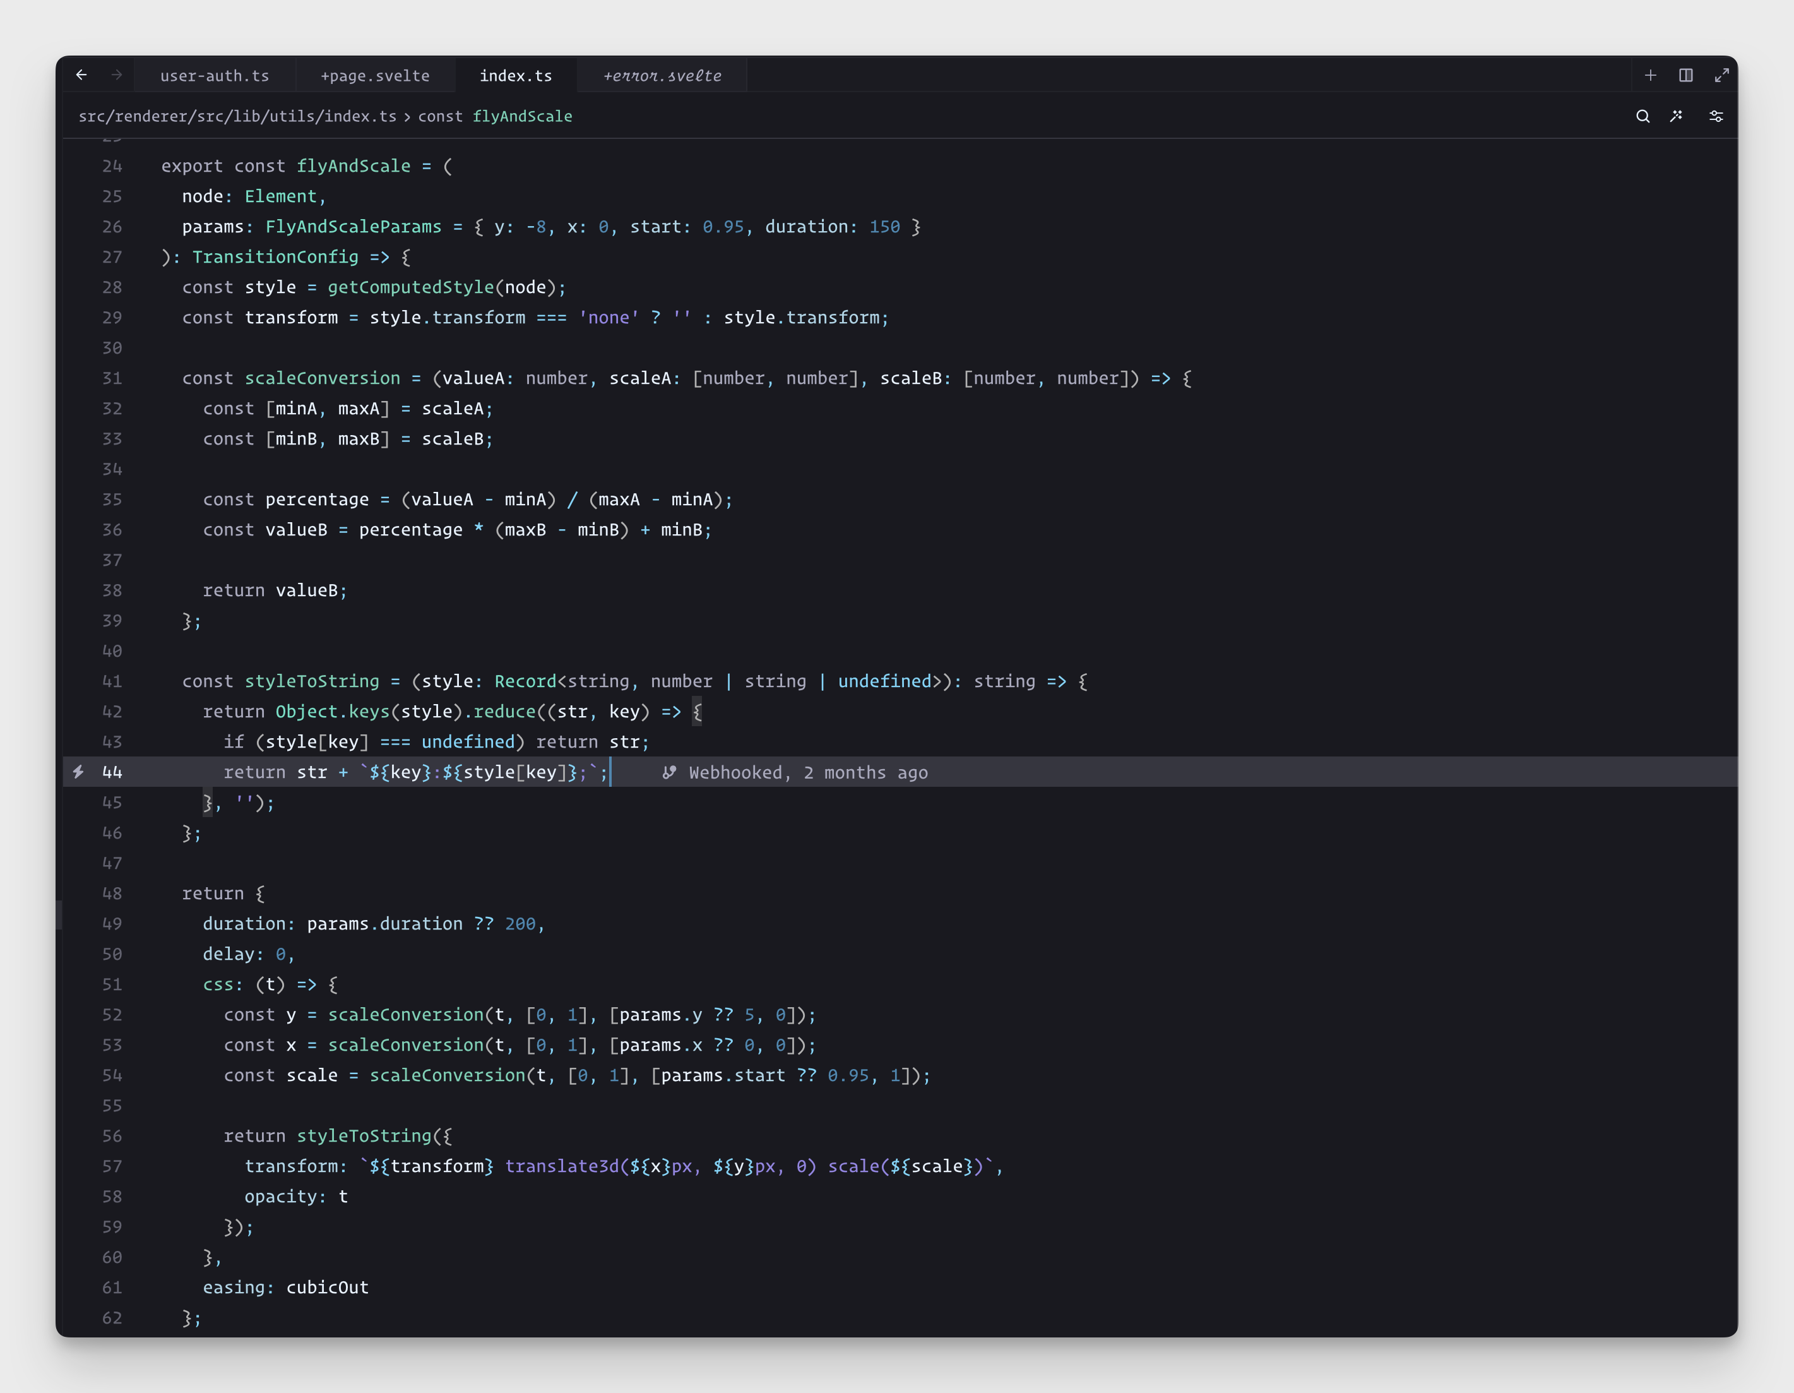1794x1393 pixels.
Task: Open the inline assist sparkle icon
Action: [1677, 116]
